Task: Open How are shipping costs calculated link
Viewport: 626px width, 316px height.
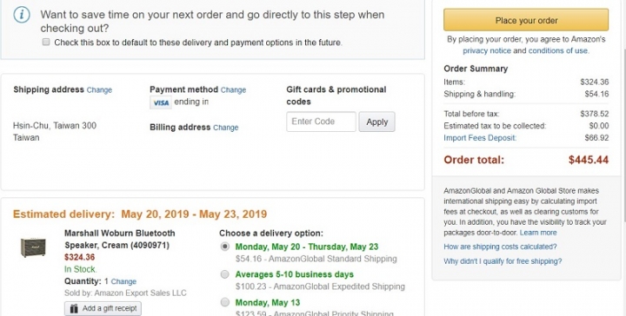Action: [500, 247]
